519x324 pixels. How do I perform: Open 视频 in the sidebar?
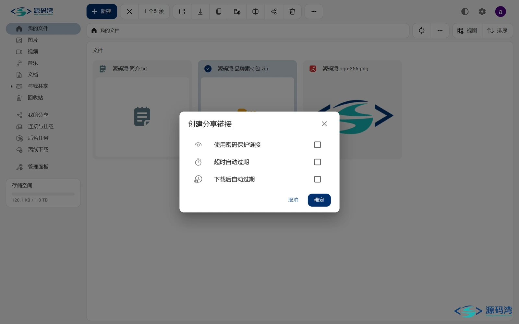click(43, 52)
